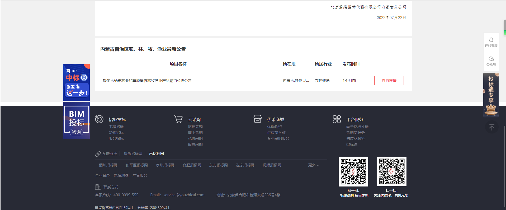Expand the 更多 city links dropdown
Viewport: 506px width, 210px height.
pos(314,165)
